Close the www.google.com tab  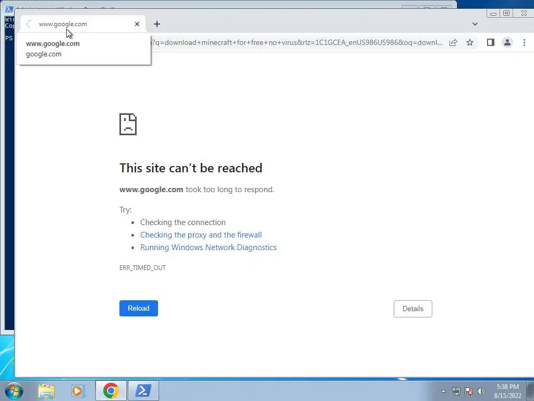137,24
